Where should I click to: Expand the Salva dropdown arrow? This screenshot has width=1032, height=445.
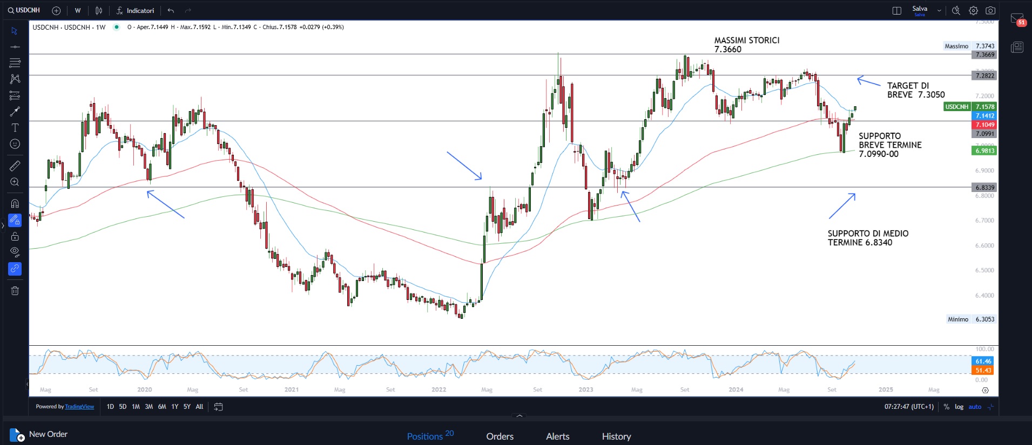pos(939,11)
